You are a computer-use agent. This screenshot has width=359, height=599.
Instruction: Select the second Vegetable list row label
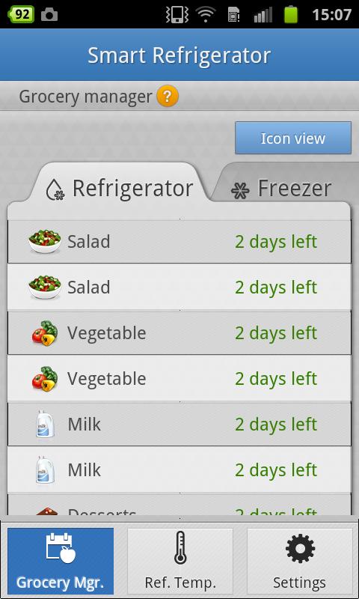point(107,379)
